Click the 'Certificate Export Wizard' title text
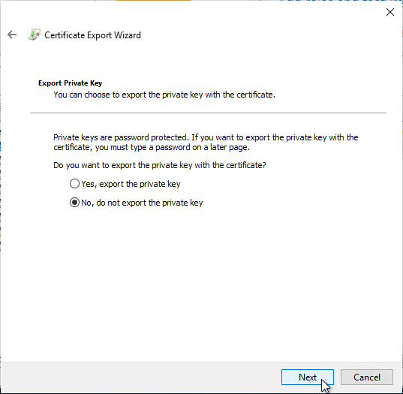Image resolution: width=403 pixels, height=394 pixels. (92, 35)
